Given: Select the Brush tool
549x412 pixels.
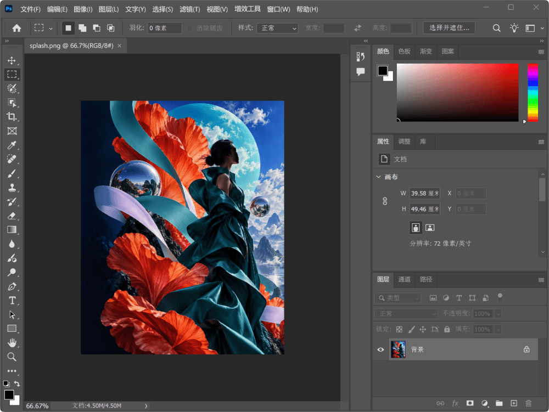Looking at the screenshot, I should [x=12, y=173].
